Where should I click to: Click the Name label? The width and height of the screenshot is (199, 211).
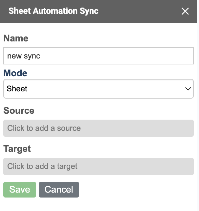pos(16,38)
